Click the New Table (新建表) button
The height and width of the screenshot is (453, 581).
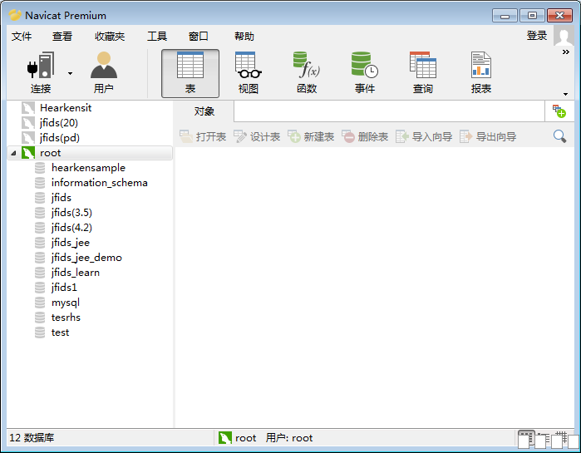(311, 136)
